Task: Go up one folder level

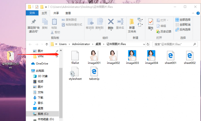Action: pos(47,44)
